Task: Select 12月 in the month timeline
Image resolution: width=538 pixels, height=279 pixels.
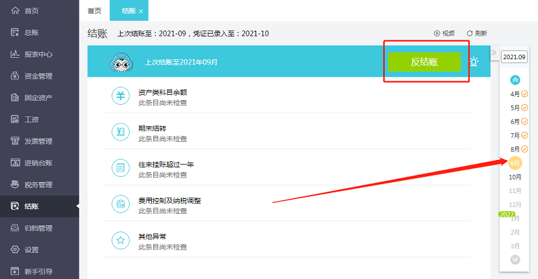Action: 515,204
